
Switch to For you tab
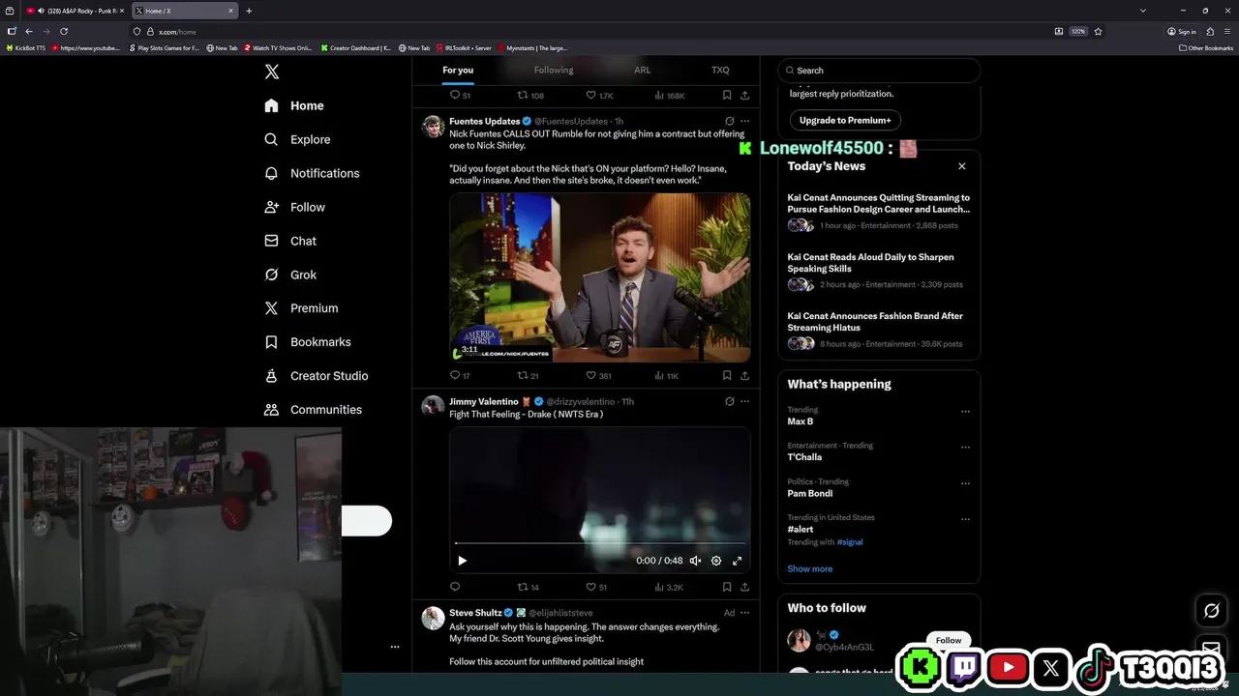pyautogui.click(x=458, y=70)
